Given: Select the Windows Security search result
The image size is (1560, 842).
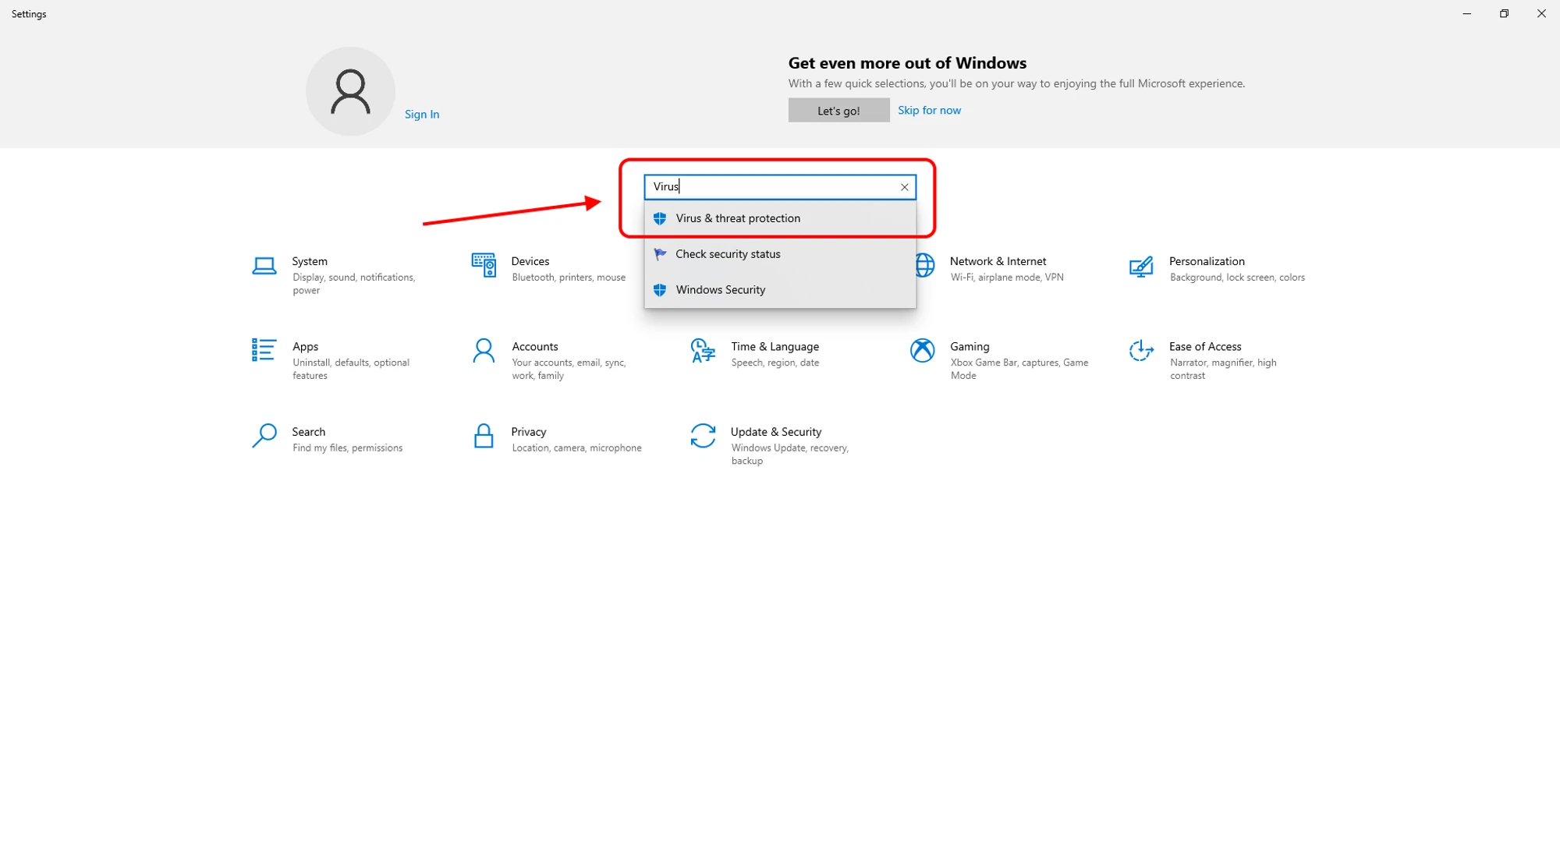Looking at the screenshot, I should click(x=720, y=290).
